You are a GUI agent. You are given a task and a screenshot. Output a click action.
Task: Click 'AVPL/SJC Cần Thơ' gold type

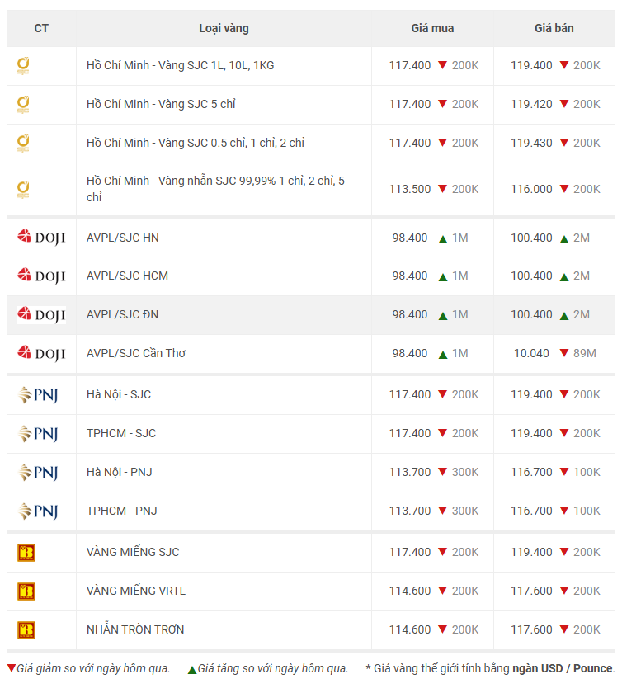coord(136,353)
